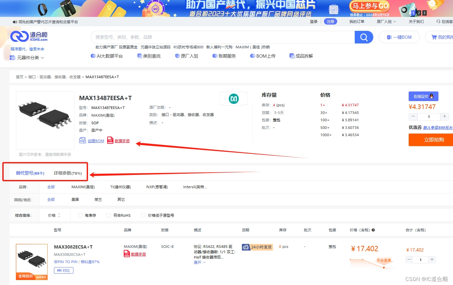Open MAX3082ECSA+T product title link
The height and width of the screenshot is (285, 453).
coord(73,247)
